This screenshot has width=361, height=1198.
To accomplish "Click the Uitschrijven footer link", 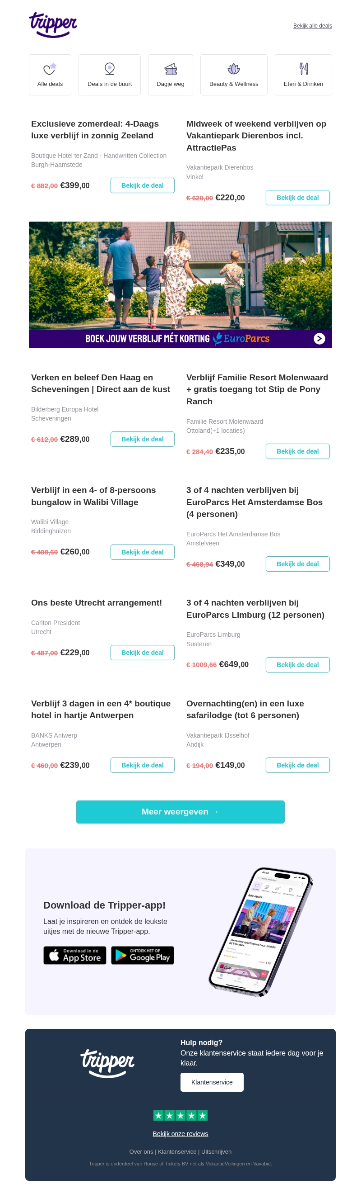I will (216, 1151).
